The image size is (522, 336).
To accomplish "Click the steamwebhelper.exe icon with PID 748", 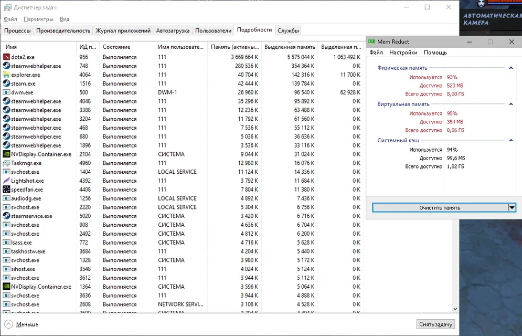I will 6,66.
